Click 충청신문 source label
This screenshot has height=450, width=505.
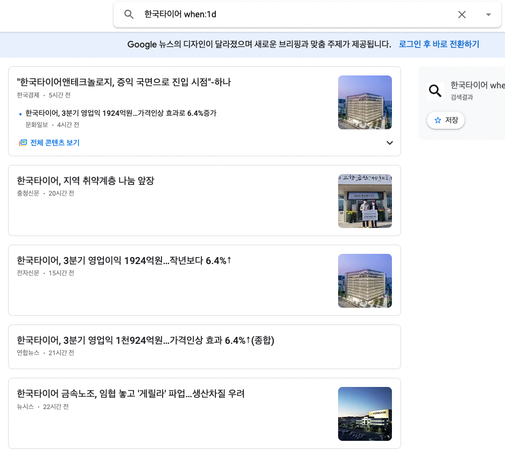pos(28,193)
